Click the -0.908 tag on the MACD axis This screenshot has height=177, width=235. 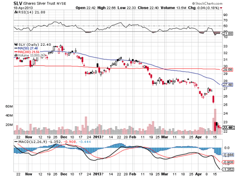click(x=228, y=162)
